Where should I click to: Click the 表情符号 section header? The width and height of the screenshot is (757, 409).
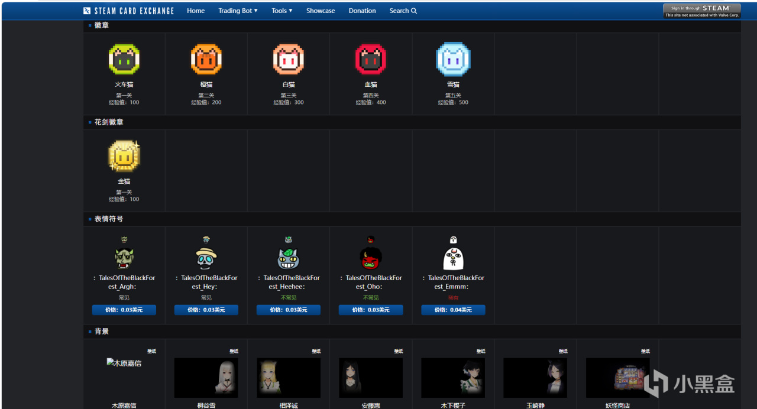pyautogui.click(x=109, y=219)
